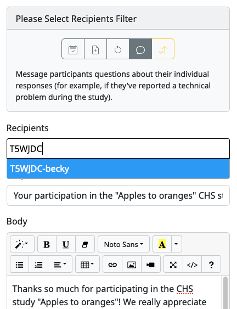This screenshot has height=309, width=237.
Task: Open the paragraph alignment dropdown
Action: [x=60, y=264]
